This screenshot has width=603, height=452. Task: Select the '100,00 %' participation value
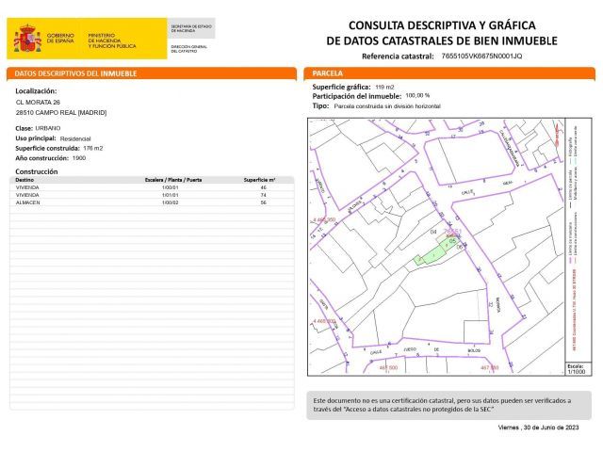(417, 95)
